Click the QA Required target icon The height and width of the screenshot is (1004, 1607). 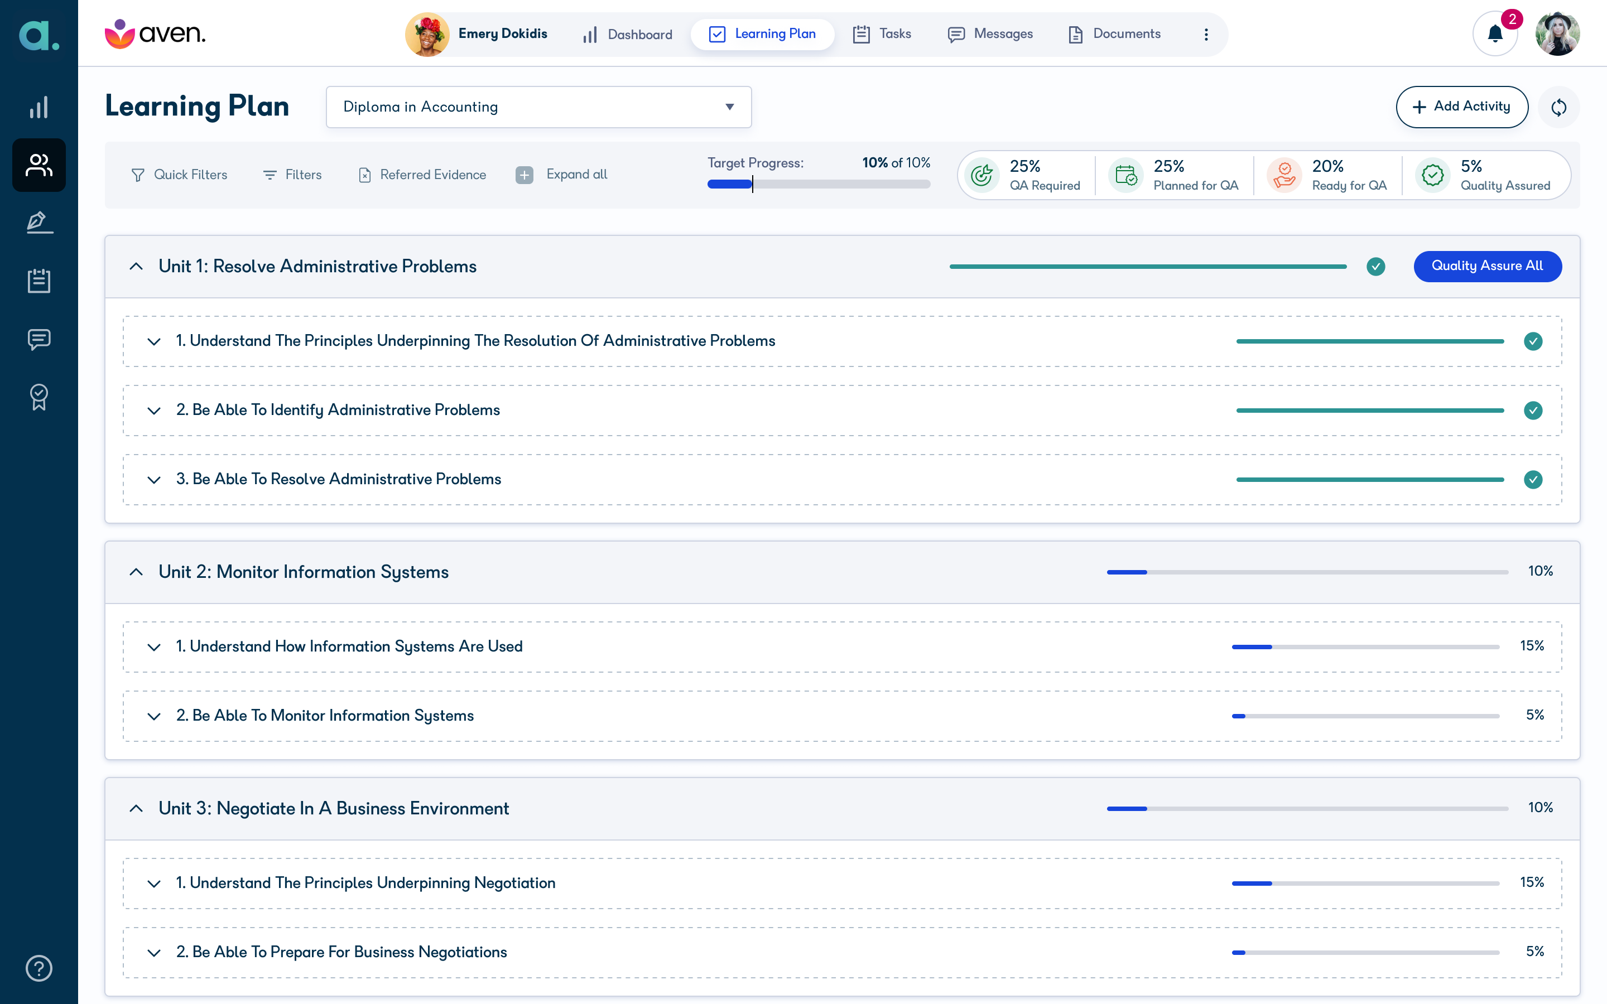point(981,175)
